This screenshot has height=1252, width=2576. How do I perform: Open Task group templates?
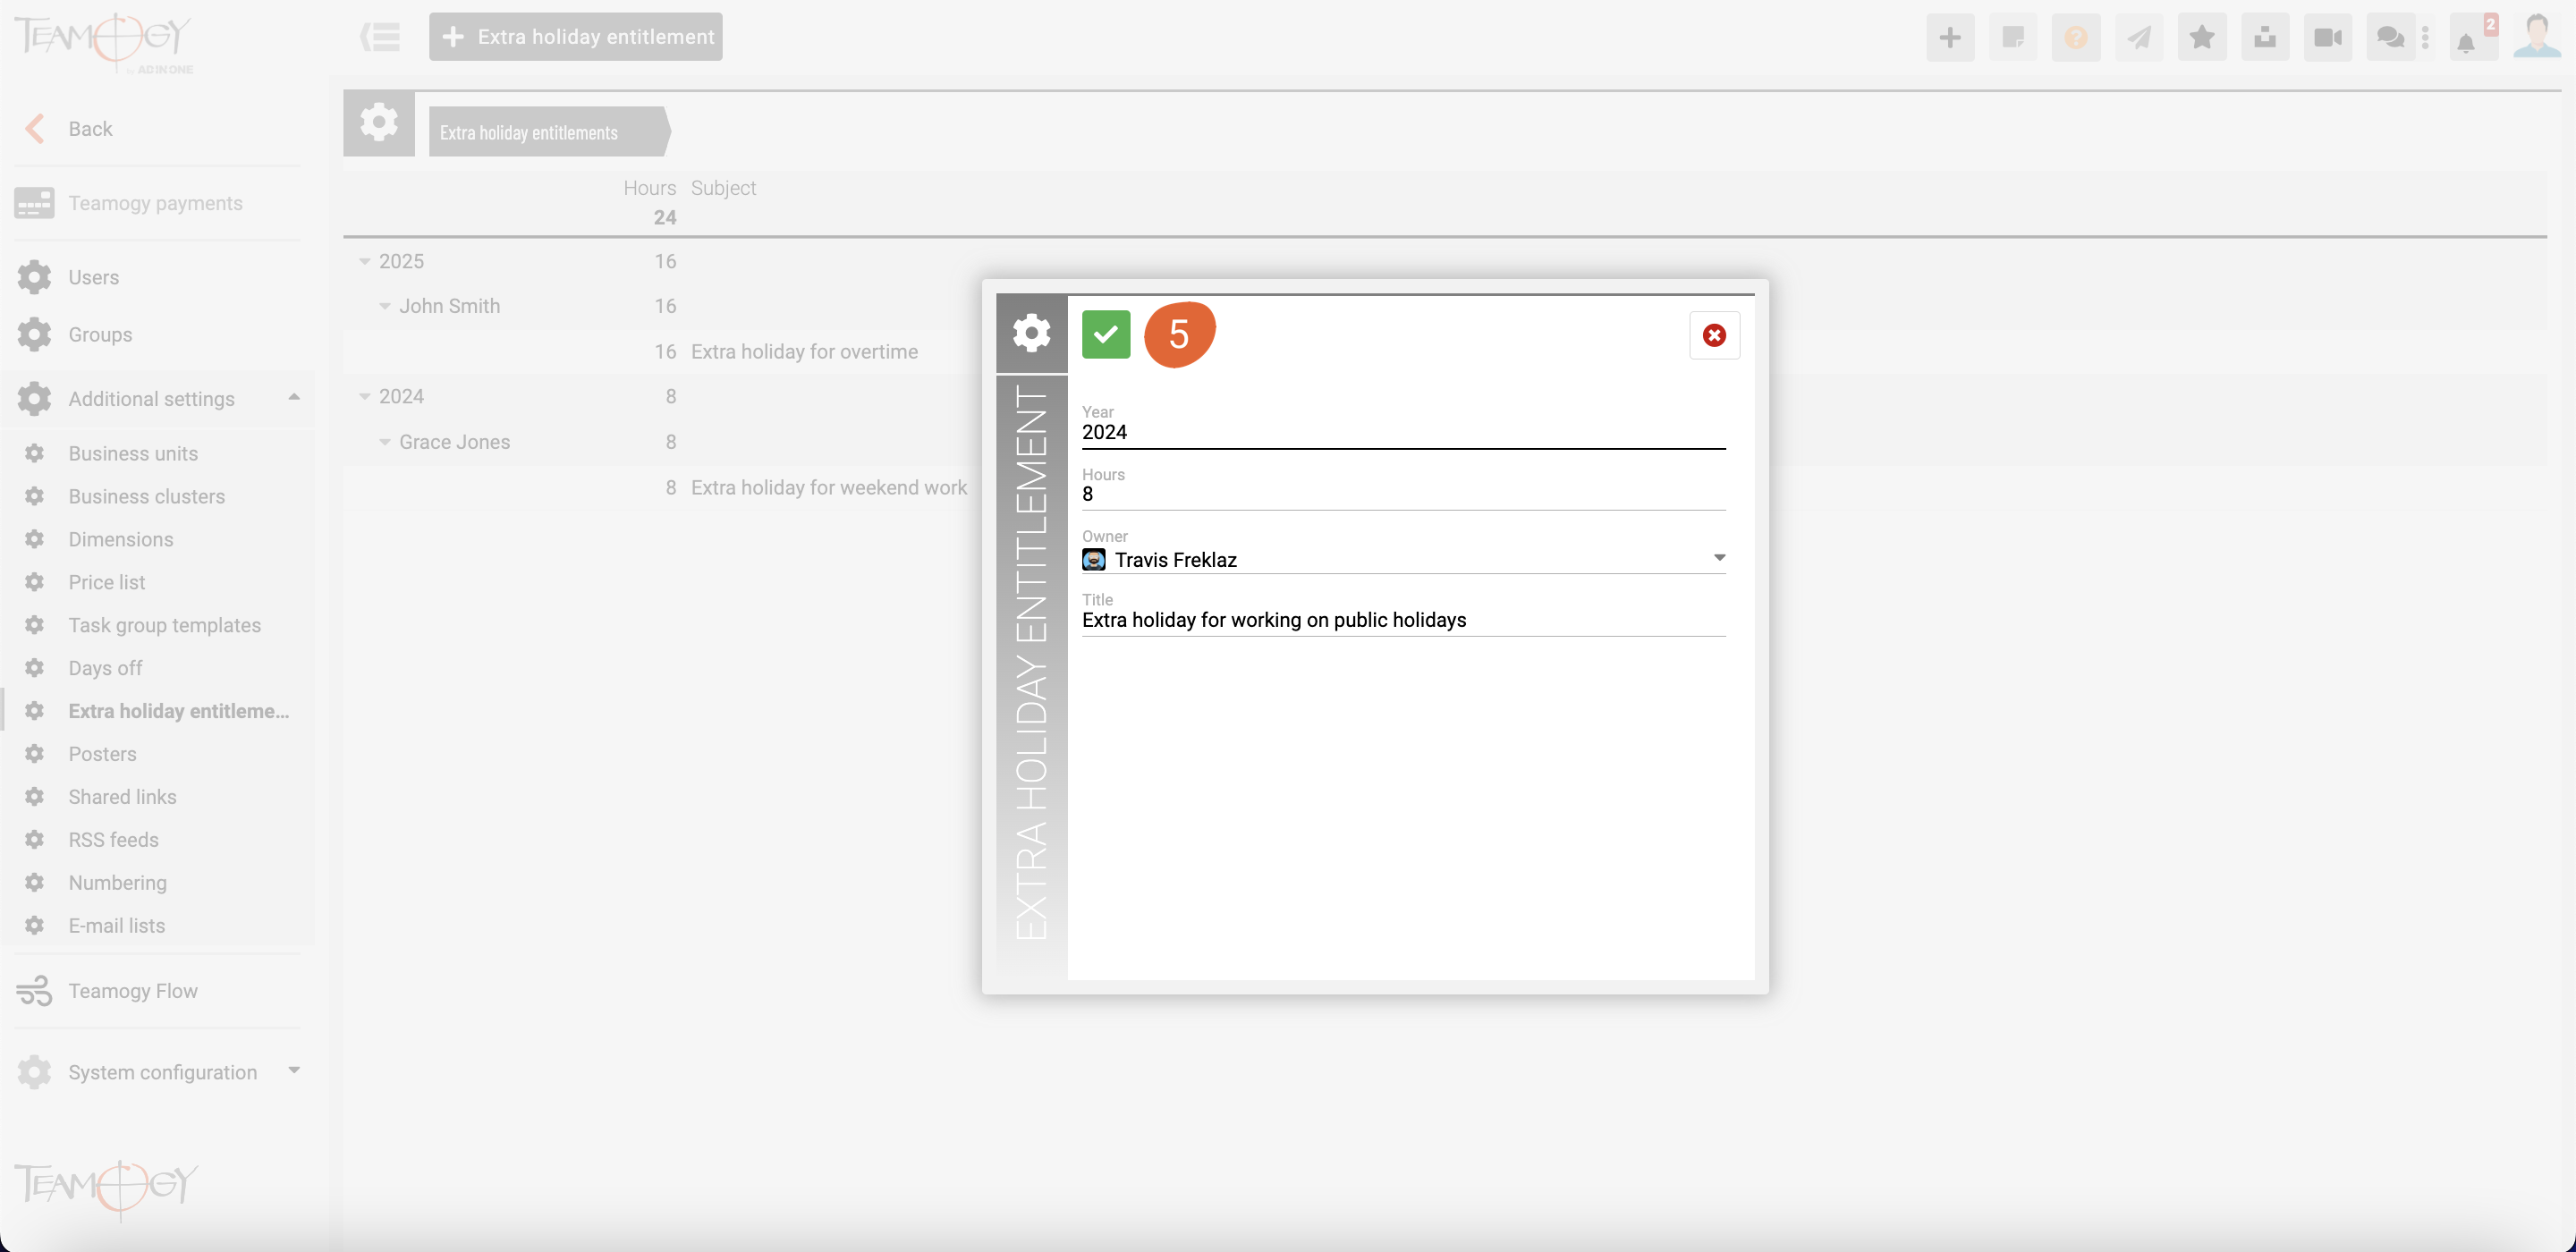tap(164, 625)
